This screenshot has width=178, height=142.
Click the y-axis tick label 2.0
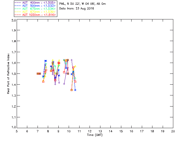pyautogui.click(x=14, y=20)
